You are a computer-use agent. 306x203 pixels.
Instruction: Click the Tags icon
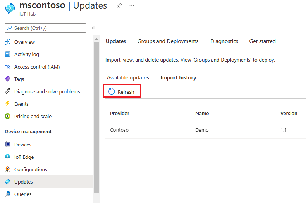(x=7, y=79)
